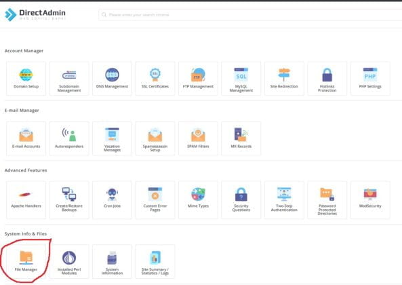Open Spamassassin Setup
This screenshot has height=285, width=402.
(x=155, y=138)
